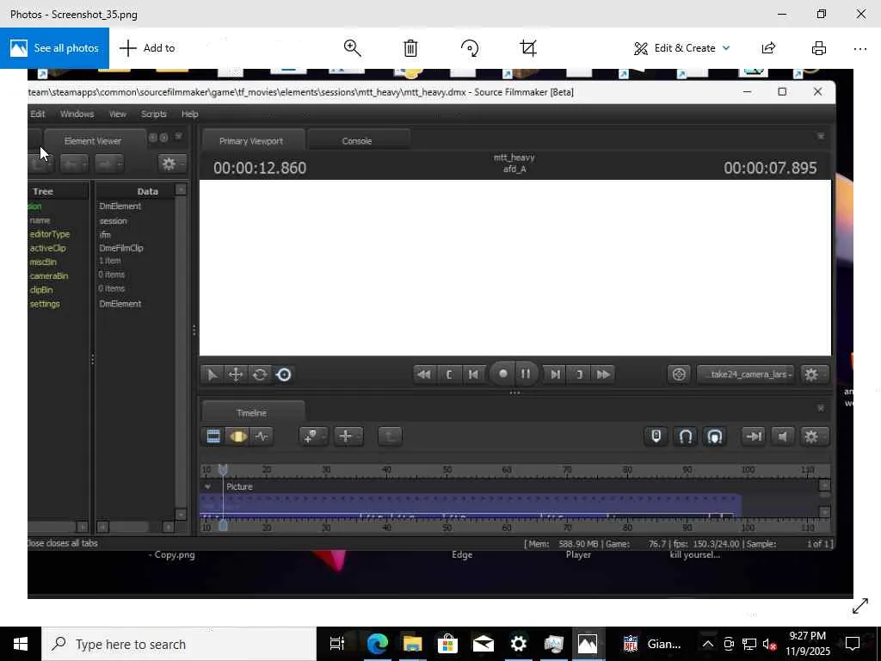This screenshot has width=881, height=661.
Task: Switch to the Motion Editor mode
Action: click(237, 436)
